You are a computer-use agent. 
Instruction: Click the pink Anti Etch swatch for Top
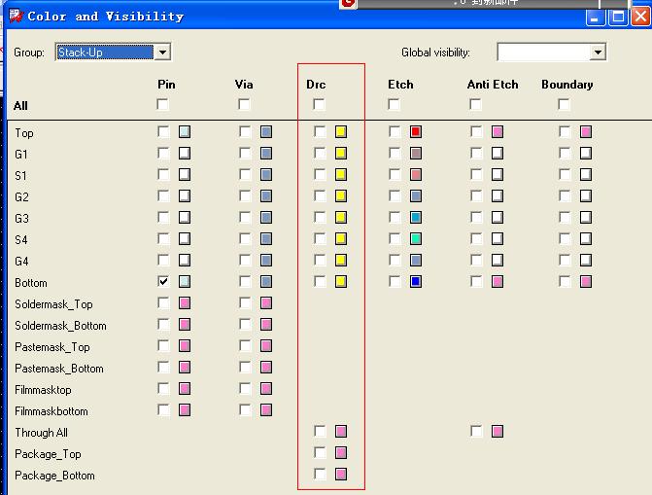click(x=498, y=131)
